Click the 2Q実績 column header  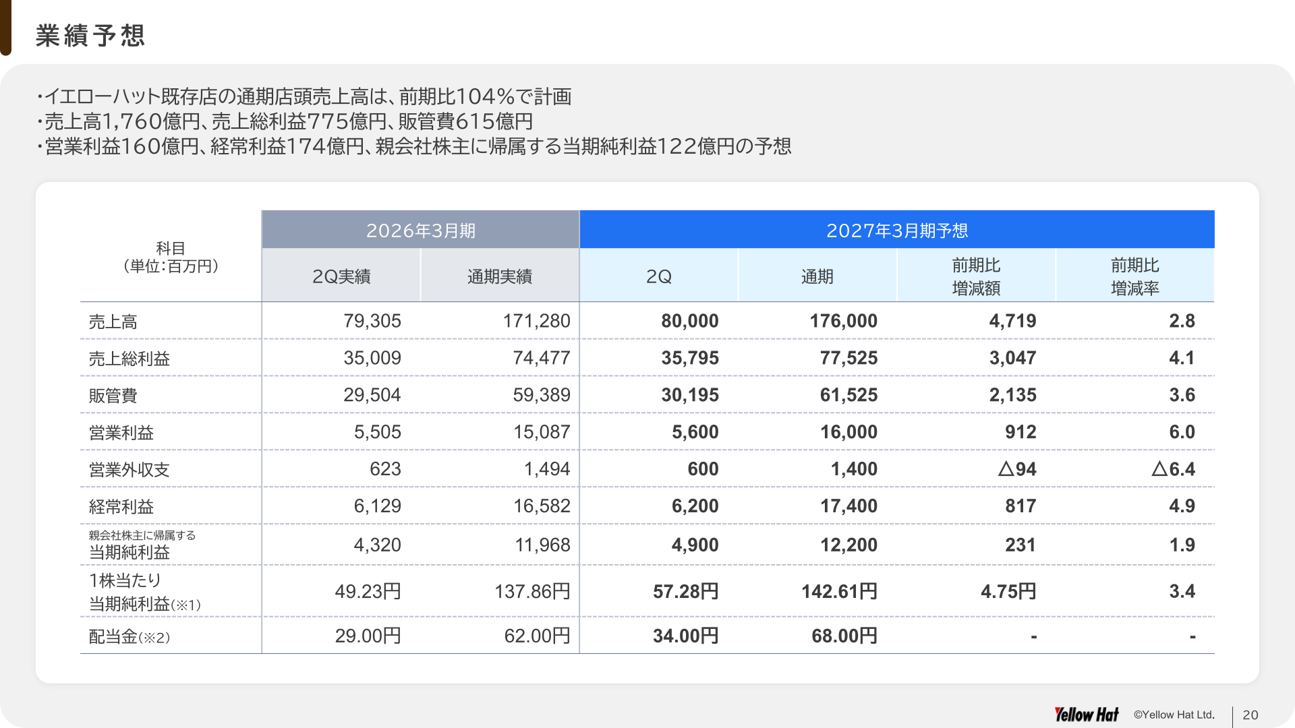[x=341, y=276]
